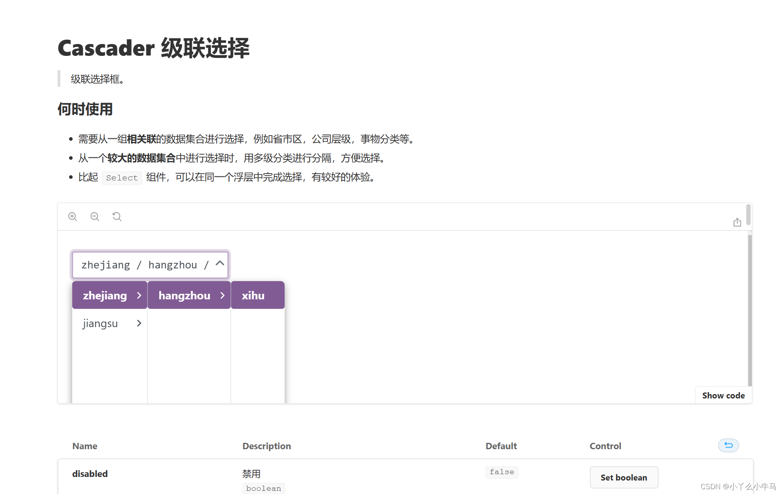Viewport: 782px width, 494px height.
Task: Click the Description column header
Action: coord(266,446)
